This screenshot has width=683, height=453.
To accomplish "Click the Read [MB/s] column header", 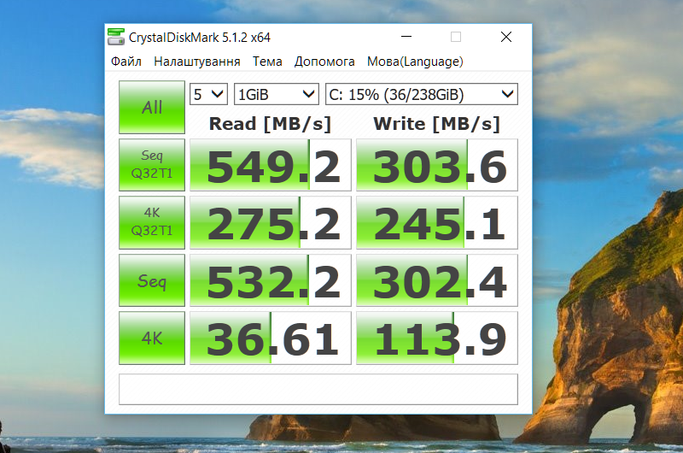I will pyautogui.click(x=270, y=124).
